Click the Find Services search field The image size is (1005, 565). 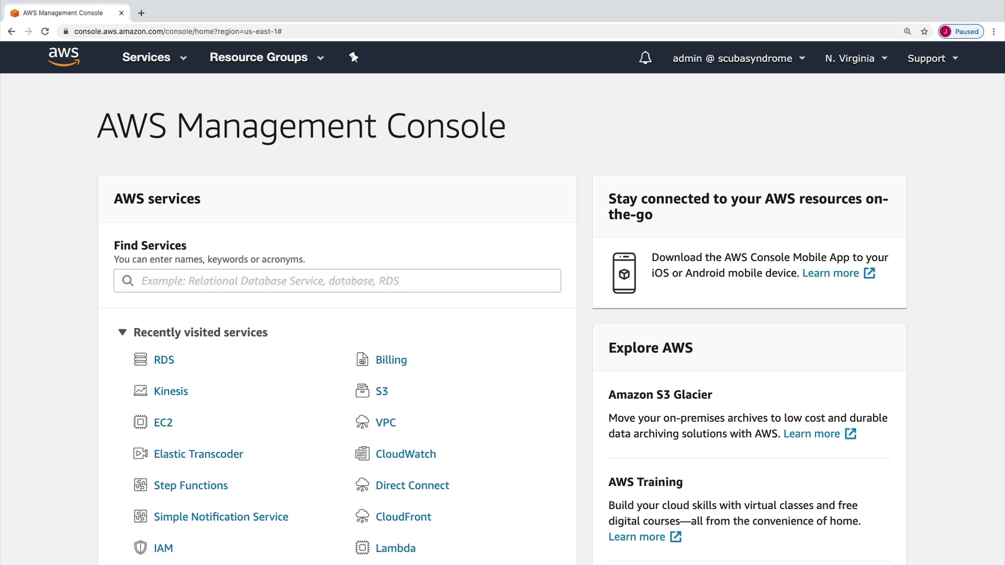[337, 280]
